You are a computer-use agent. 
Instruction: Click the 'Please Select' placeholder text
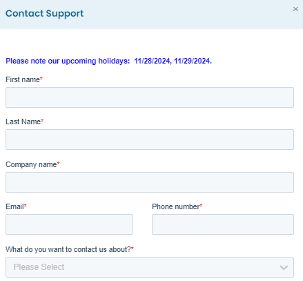39,267
